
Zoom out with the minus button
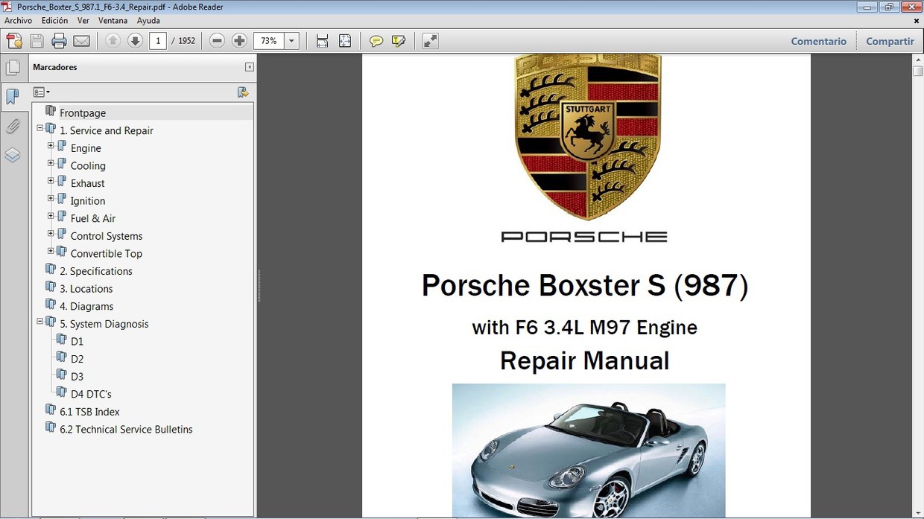(x=217, y=41)
